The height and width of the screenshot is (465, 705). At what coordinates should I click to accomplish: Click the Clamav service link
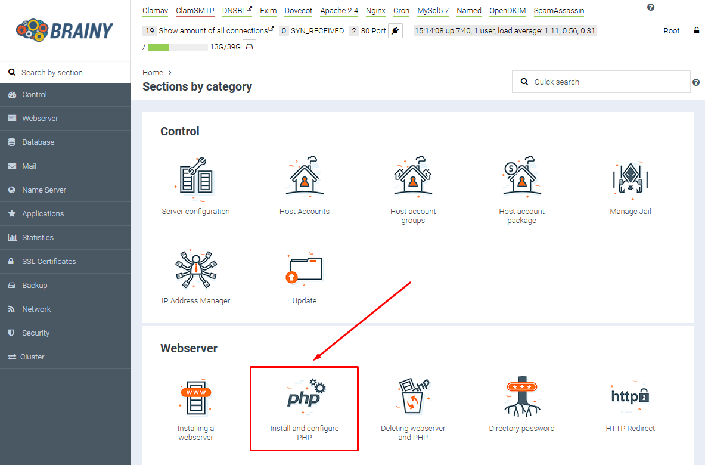click(155, 10)
